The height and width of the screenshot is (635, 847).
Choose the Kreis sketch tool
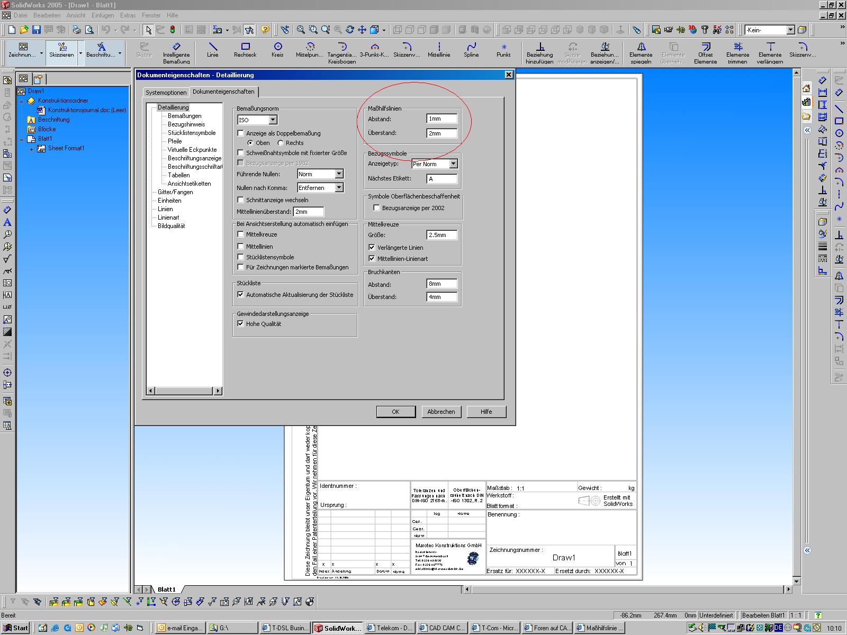point(277,50)
